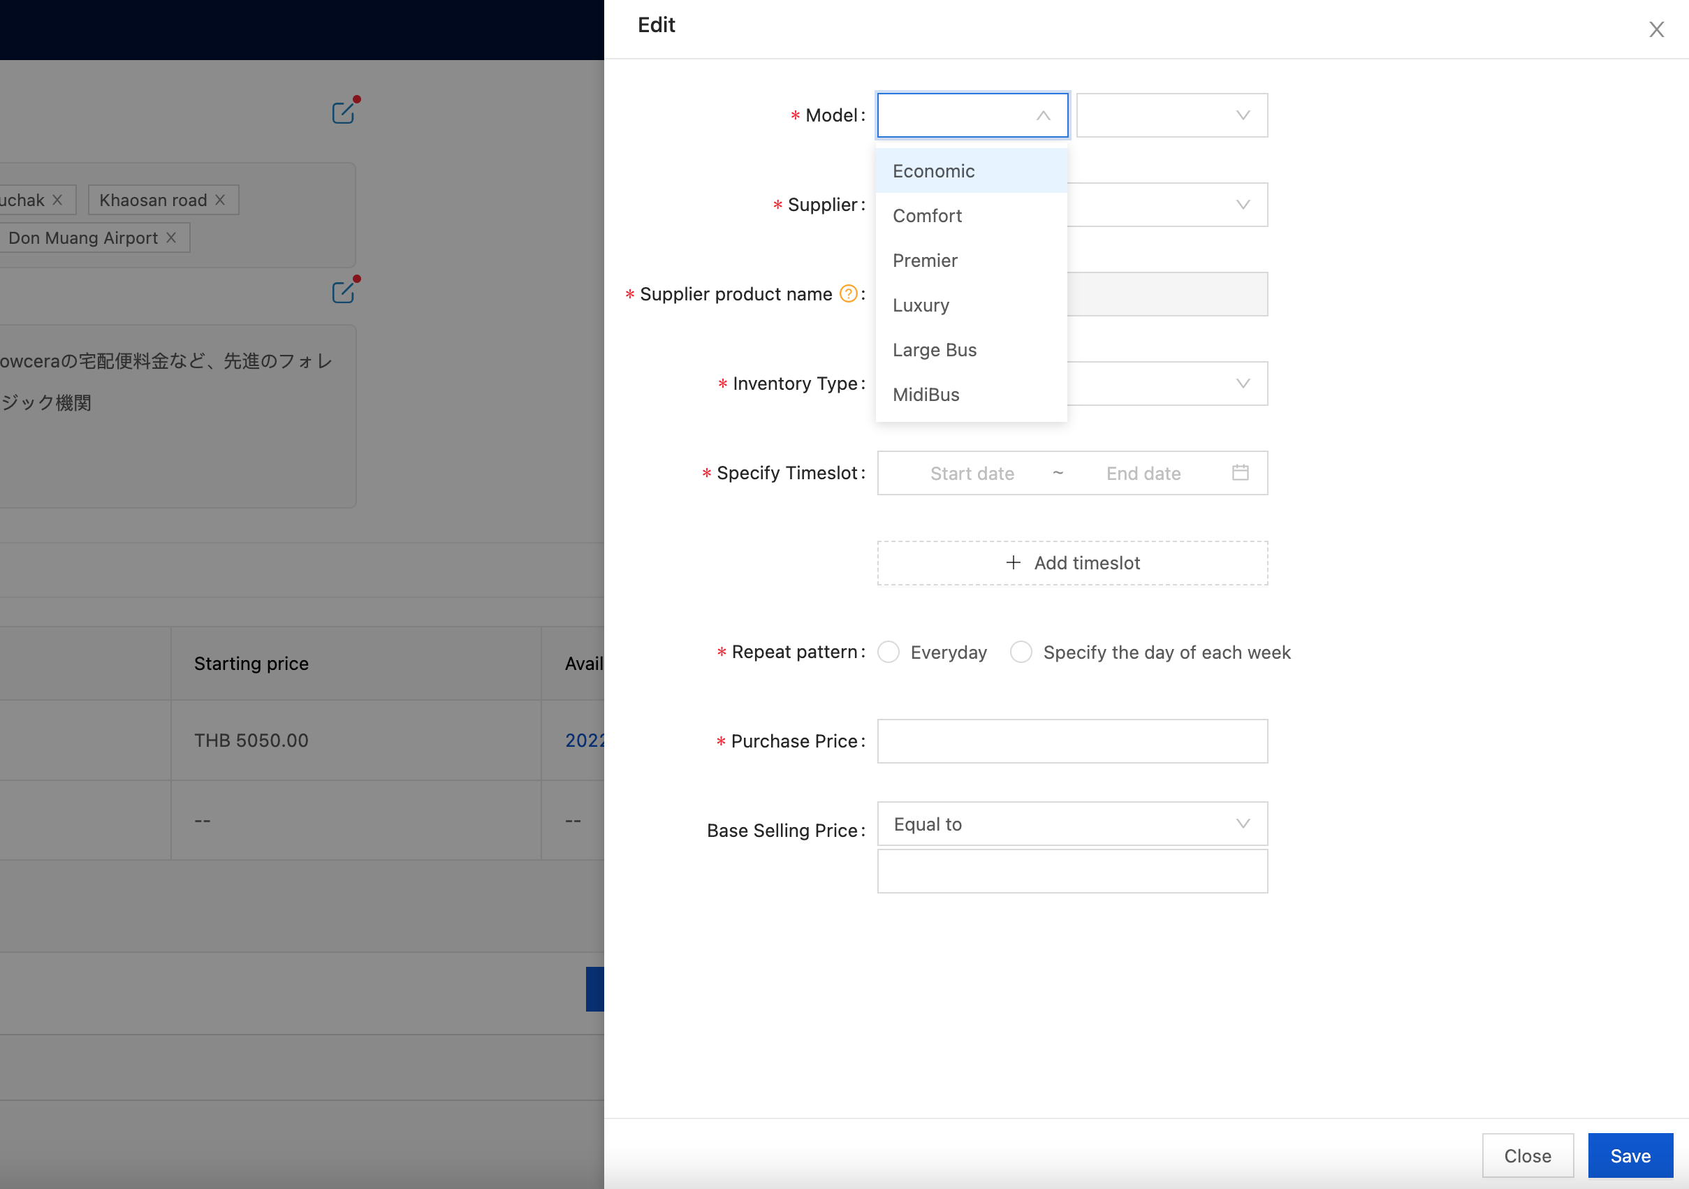Choose Economic from the model list
This screenshot has width=1689, height=1189.
[x=933, y=170]
